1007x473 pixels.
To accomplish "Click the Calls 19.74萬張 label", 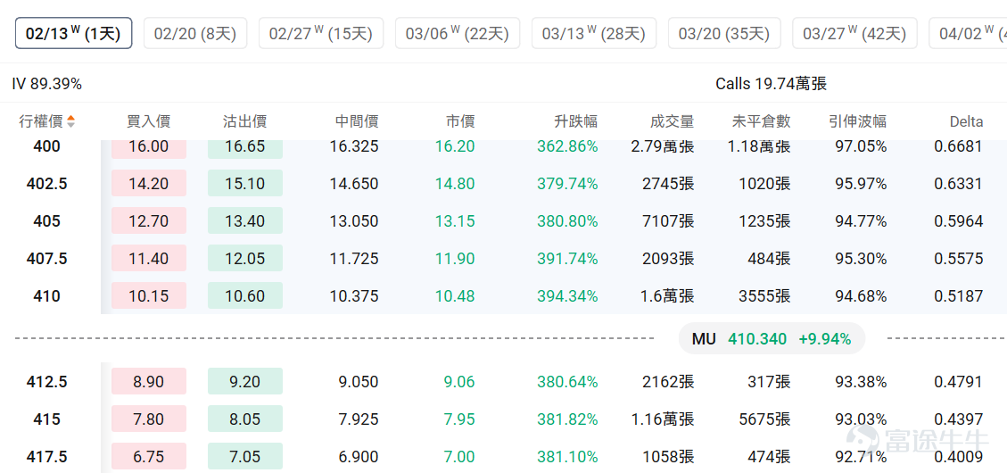I will pos(772,84).
